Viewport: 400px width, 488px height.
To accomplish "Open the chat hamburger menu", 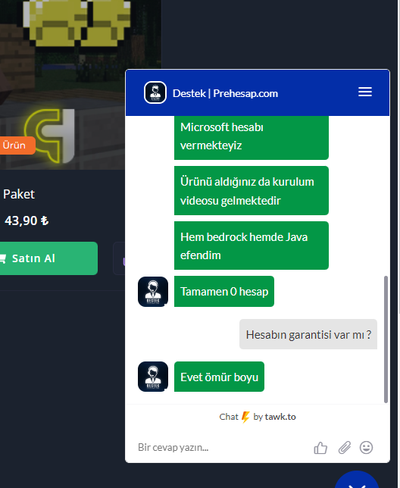I will click(365, 92).
